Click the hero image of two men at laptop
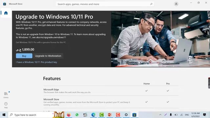 tap(160, 39)
